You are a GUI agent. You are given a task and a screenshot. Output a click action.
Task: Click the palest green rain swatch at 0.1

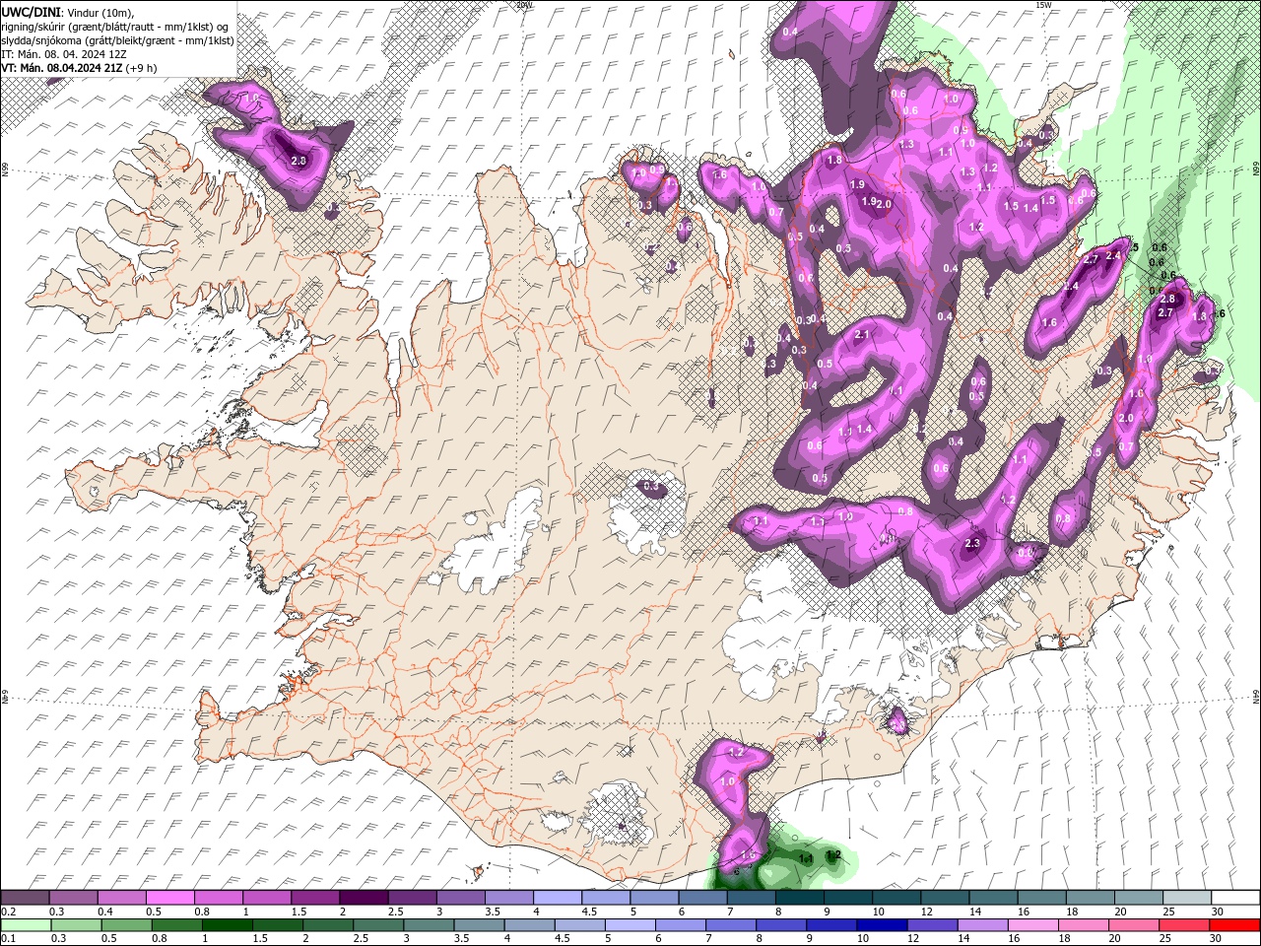27,925
